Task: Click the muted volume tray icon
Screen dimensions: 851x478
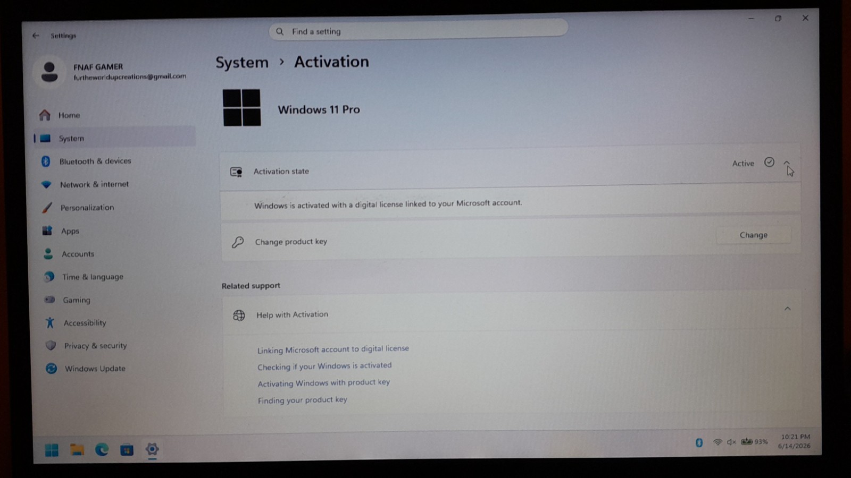Action: (x=731, y=442)
